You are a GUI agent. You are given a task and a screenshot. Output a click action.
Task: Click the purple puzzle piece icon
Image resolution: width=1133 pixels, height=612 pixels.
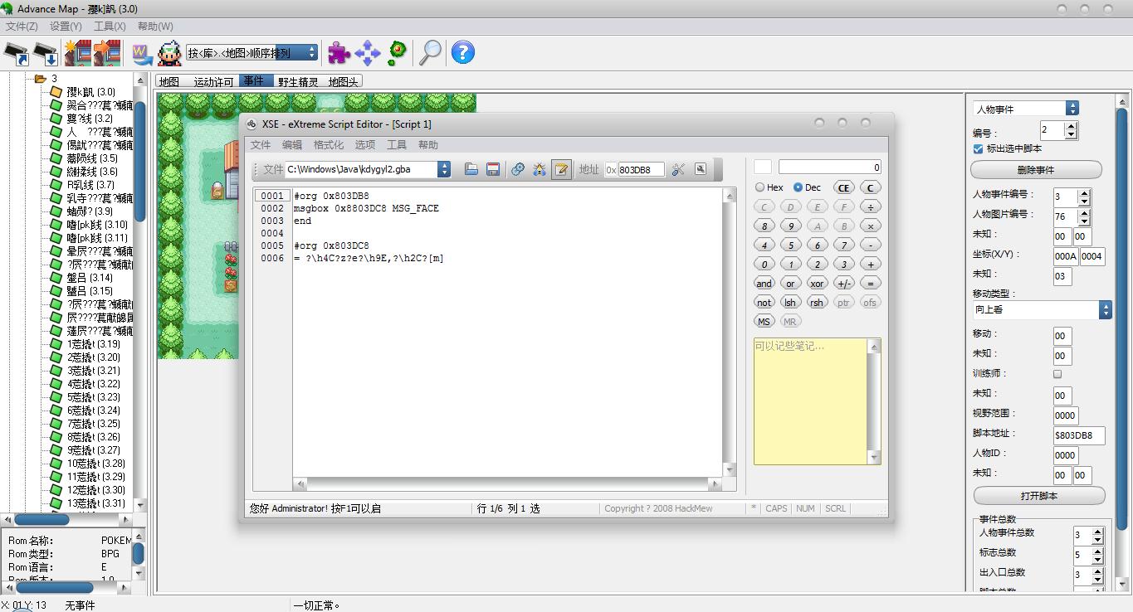(x=339, y=53)
